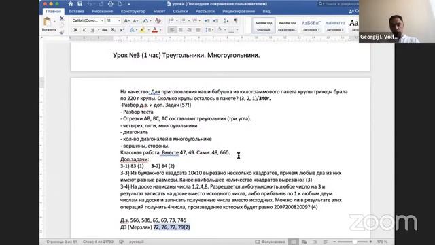Image resolution: width=435 pixels, height=245 pixels.
Task: Justify the paragraph text
Action: (198, 30)
